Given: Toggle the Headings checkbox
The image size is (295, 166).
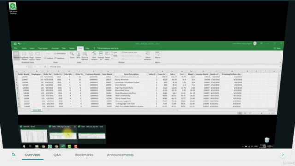Looking at the screenshot, I should tap(55, 58).
